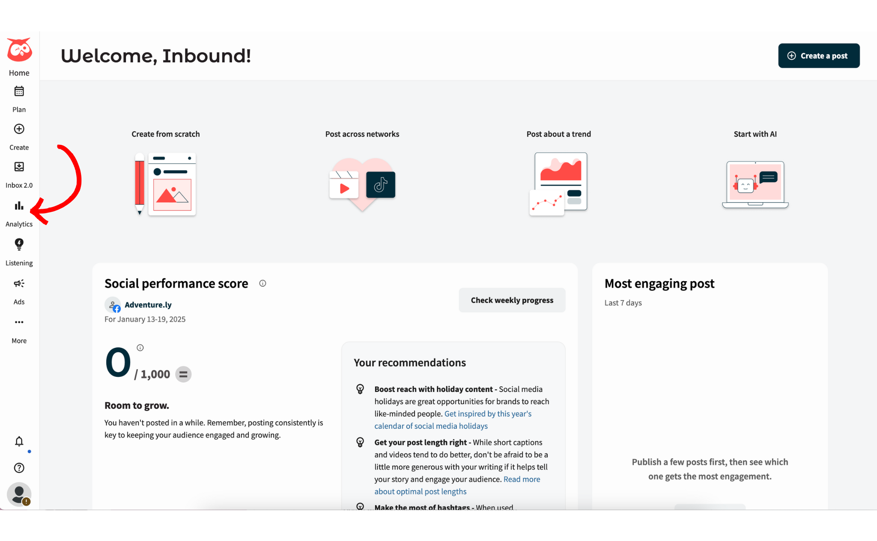Open the Plan calendar icon
877x541 pixels.
[19, 91]
